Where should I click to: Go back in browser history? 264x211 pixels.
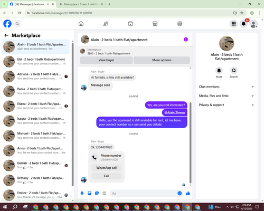tap(5, 13)
